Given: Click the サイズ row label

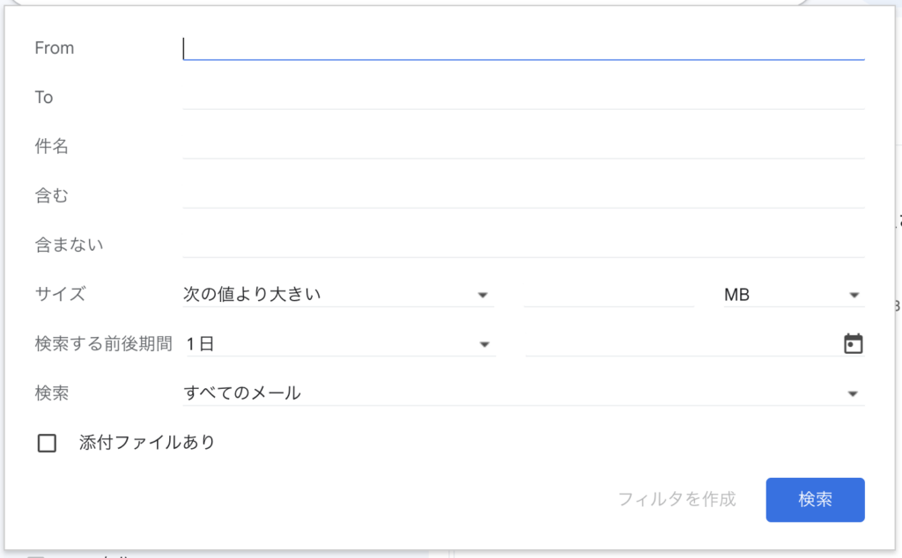Looking at the screenshot, I should coord(60,295).
